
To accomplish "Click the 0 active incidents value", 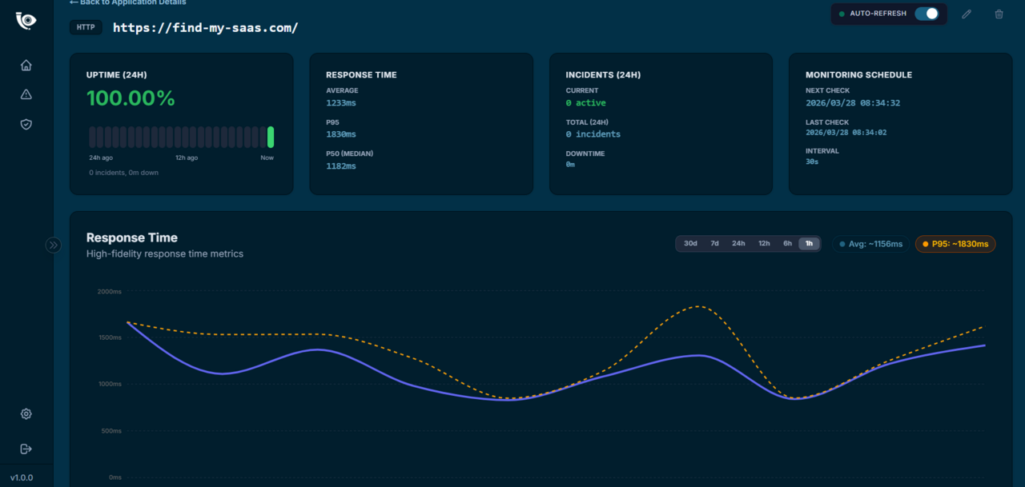I will pos(586,103).
